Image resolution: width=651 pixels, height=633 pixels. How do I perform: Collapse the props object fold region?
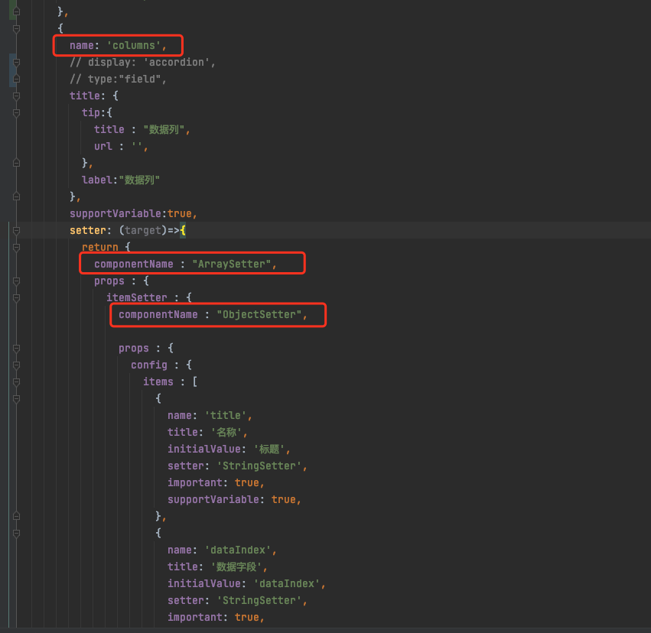[15, 281]
